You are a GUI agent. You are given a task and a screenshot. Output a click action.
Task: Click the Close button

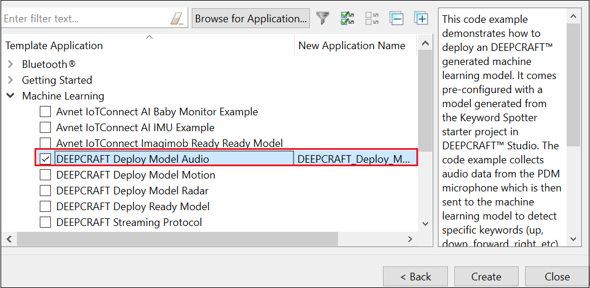pos(557,277)
